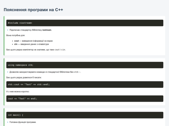169x126 pixels.
Task: Click the sentence "Дозволяє використовувати команди зі стандартної бібліотеки"
Action: tap(45, 72)
